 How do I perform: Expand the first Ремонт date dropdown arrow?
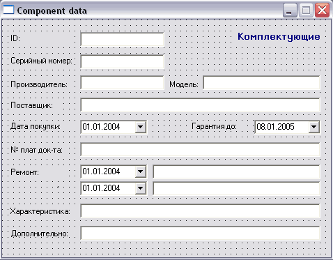140,171
